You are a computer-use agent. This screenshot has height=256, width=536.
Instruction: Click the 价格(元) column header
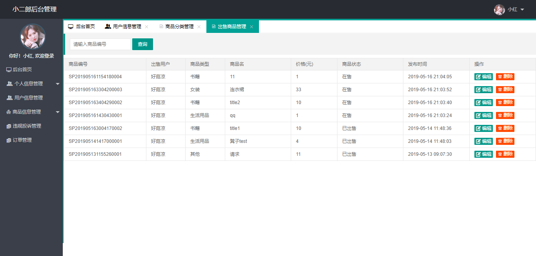click(314, 64)
